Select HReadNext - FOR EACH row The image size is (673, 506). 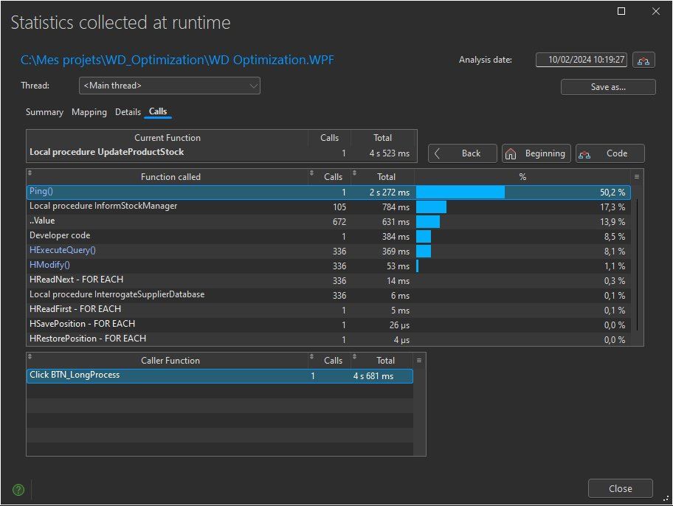(328, 280)
